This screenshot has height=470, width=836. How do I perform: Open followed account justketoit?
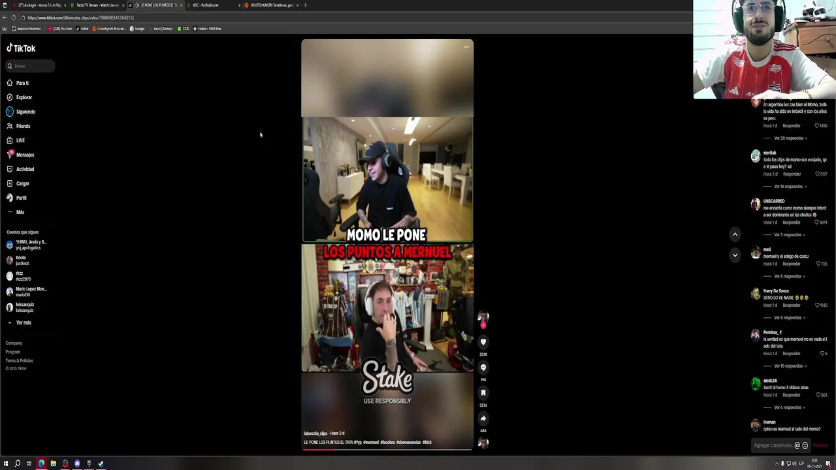(17, 260)
